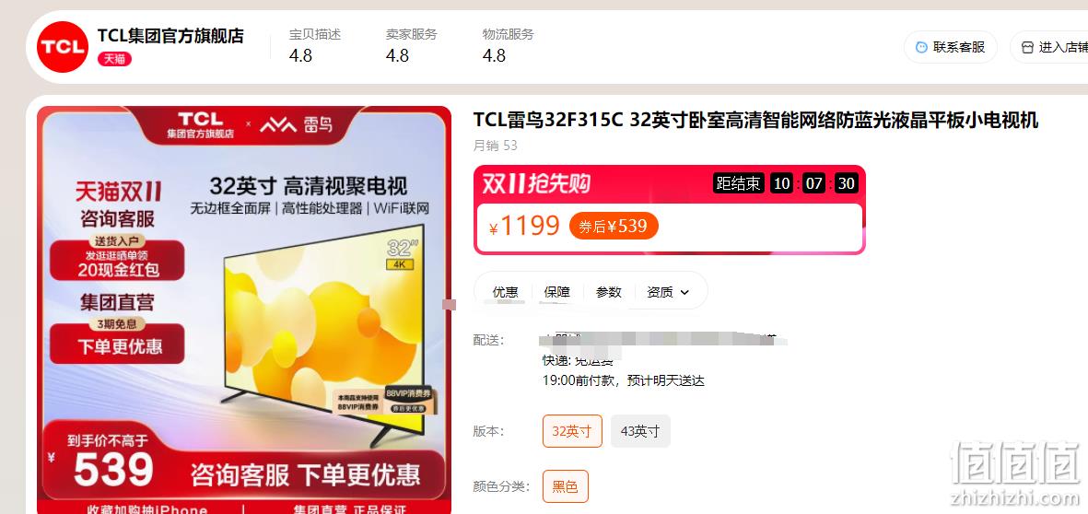Select the 43英寸 version option
Image resolution: width=1088 pixels, height=514 pixels.
[640, 431]
